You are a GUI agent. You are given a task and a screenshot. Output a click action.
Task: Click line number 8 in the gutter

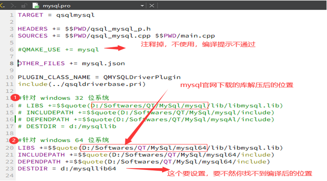(x=11, y=64)
